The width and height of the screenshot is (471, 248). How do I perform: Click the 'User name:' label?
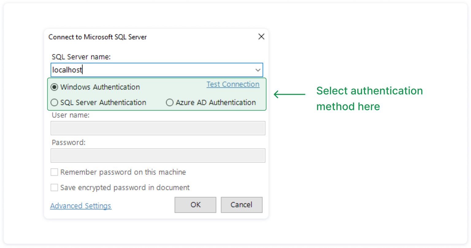coord(71,115)
